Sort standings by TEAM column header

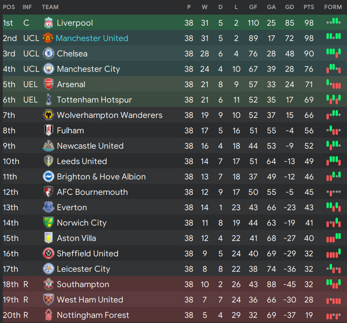tap(50, 7)
